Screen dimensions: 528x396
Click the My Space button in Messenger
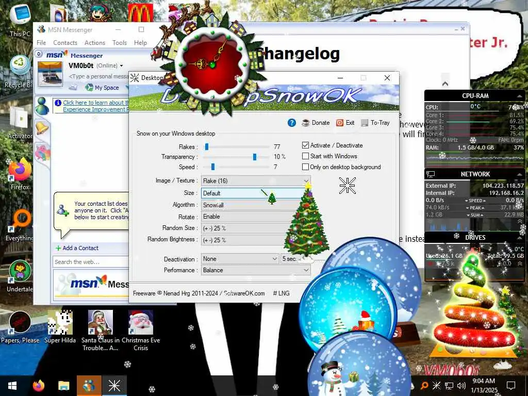[102, 88]
